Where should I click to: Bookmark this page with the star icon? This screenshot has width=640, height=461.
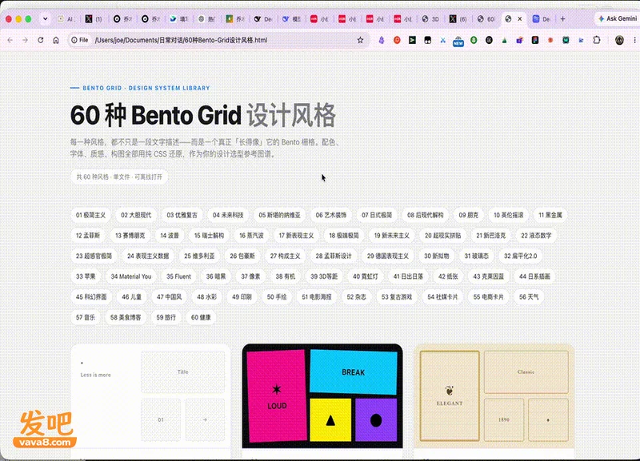tap(360, 40)
